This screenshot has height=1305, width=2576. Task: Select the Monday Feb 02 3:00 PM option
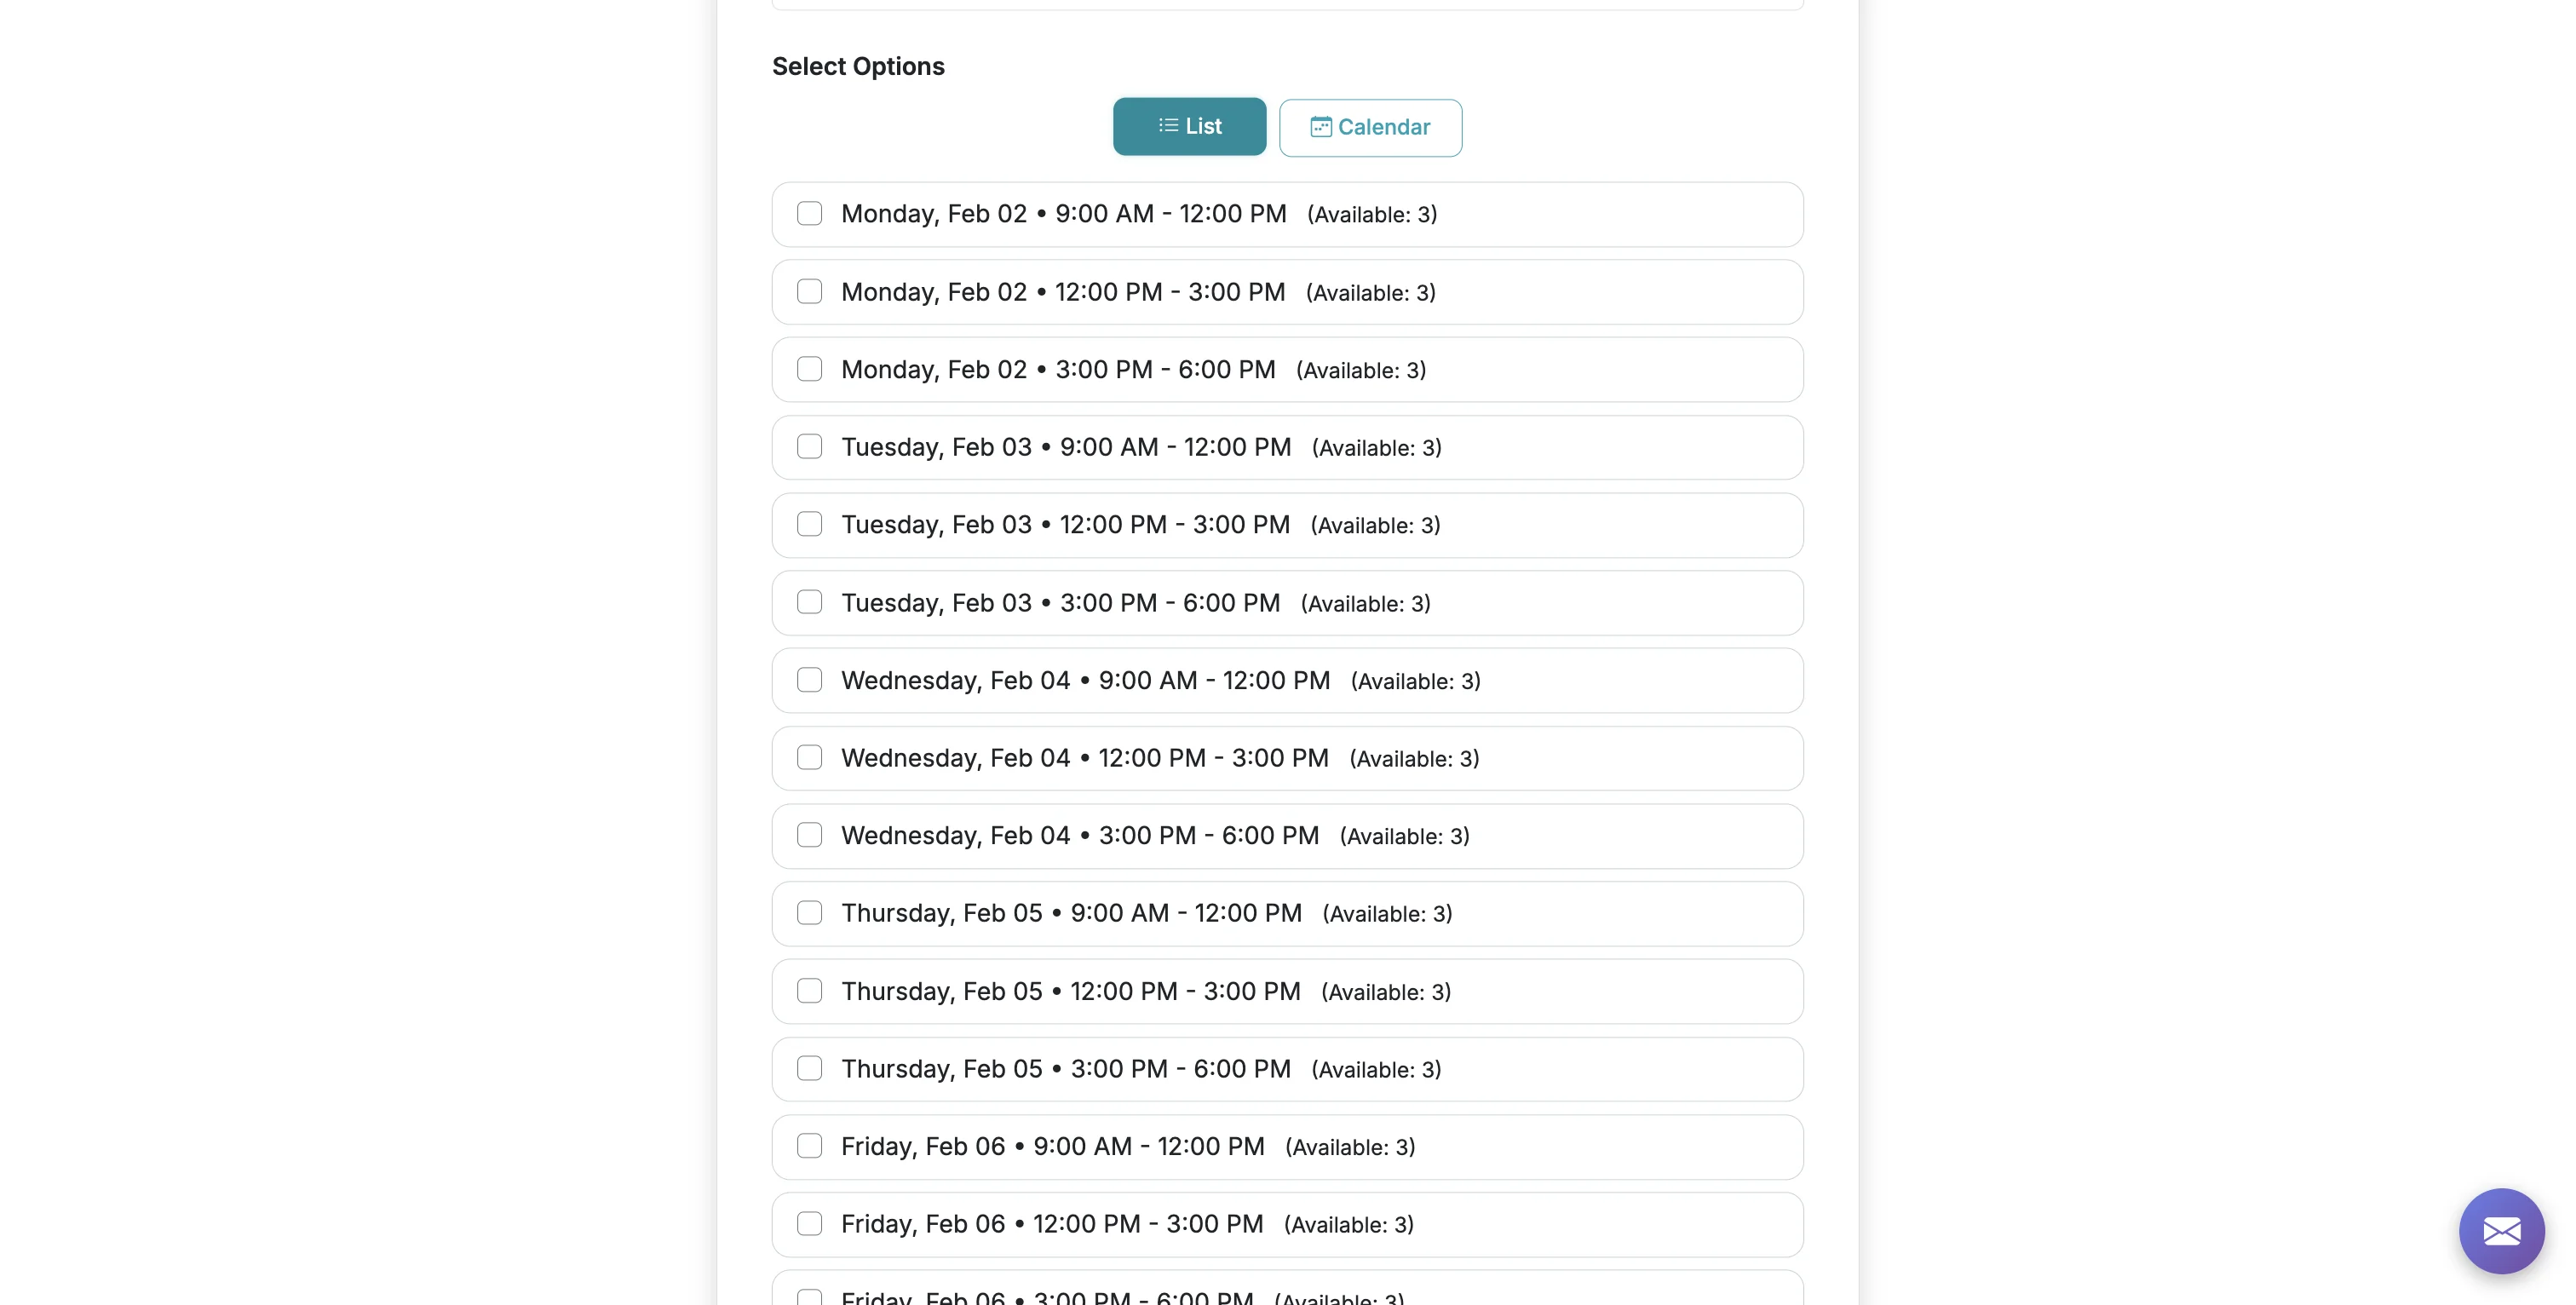point(809,368)
